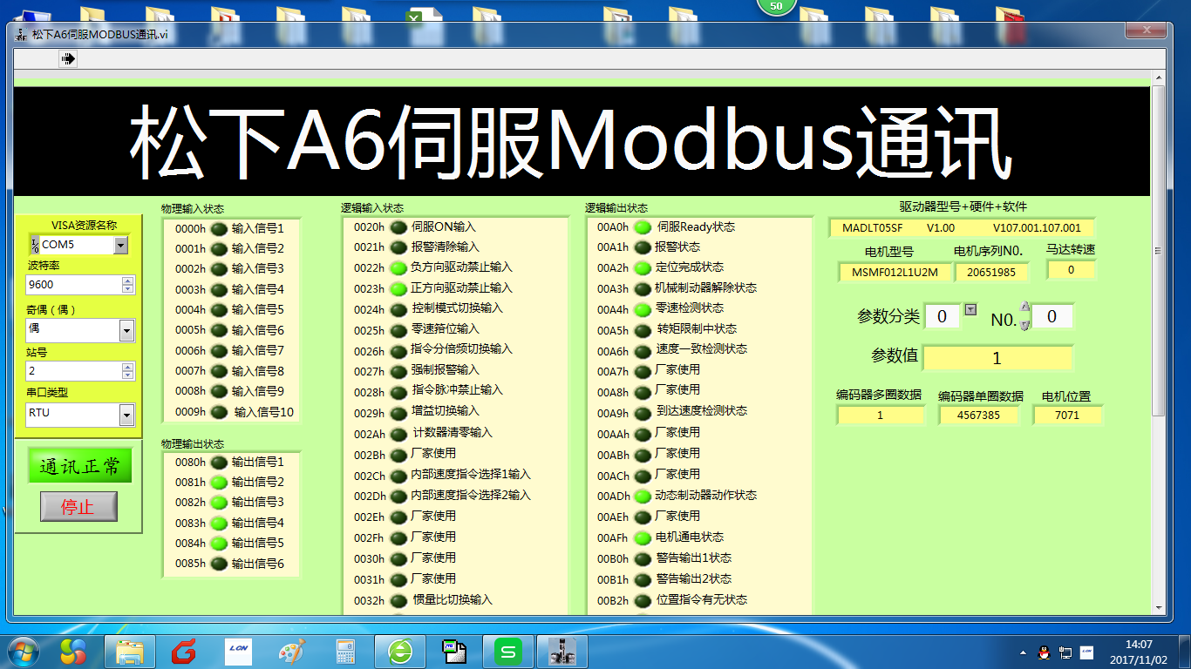This screenshot has width=1191, height=669.
Task: Click the 负方向驱动禁止输入 LED indicator
Action: (398, 268)
